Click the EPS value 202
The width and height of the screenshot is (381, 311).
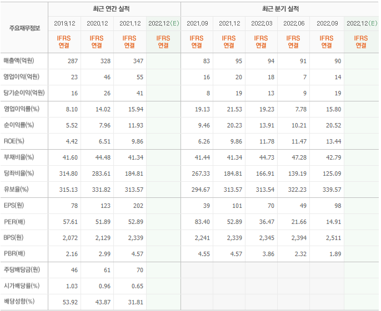click(138, 206)
